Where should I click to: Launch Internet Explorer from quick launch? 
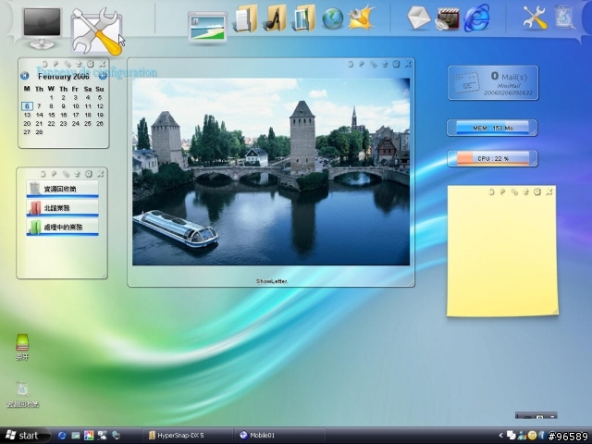pyautogui.click(x=62, y=436)
